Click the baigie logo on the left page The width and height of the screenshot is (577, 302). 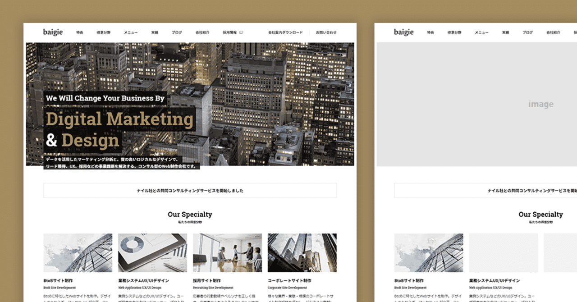point(53,32)
